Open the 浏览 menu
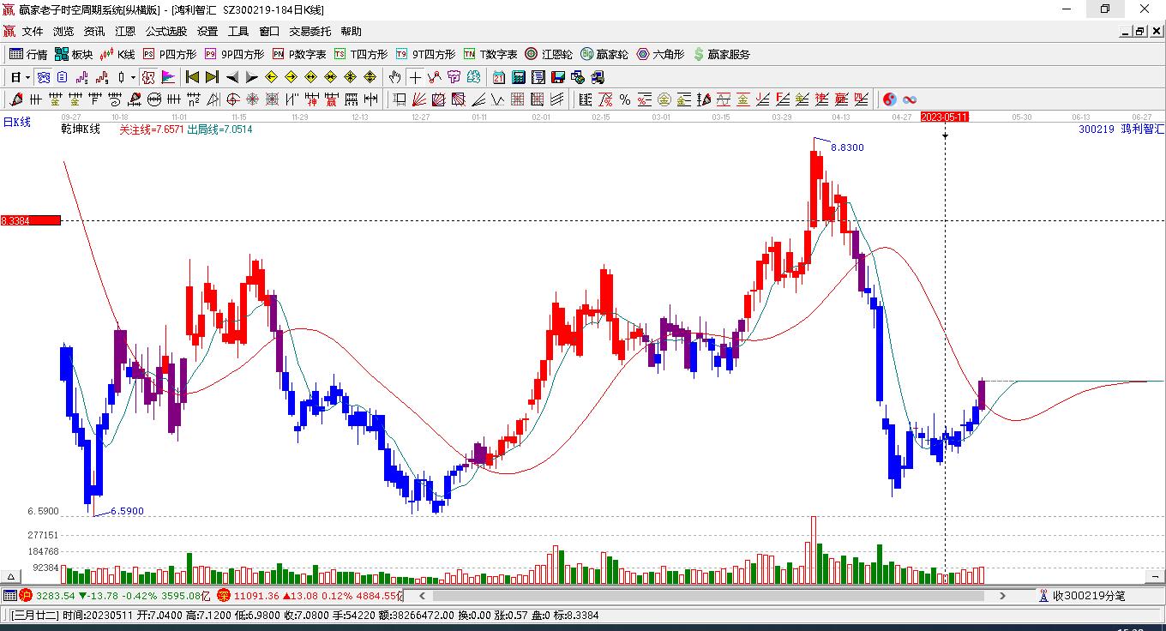1166x631 pixels. (x=63, y=31)
